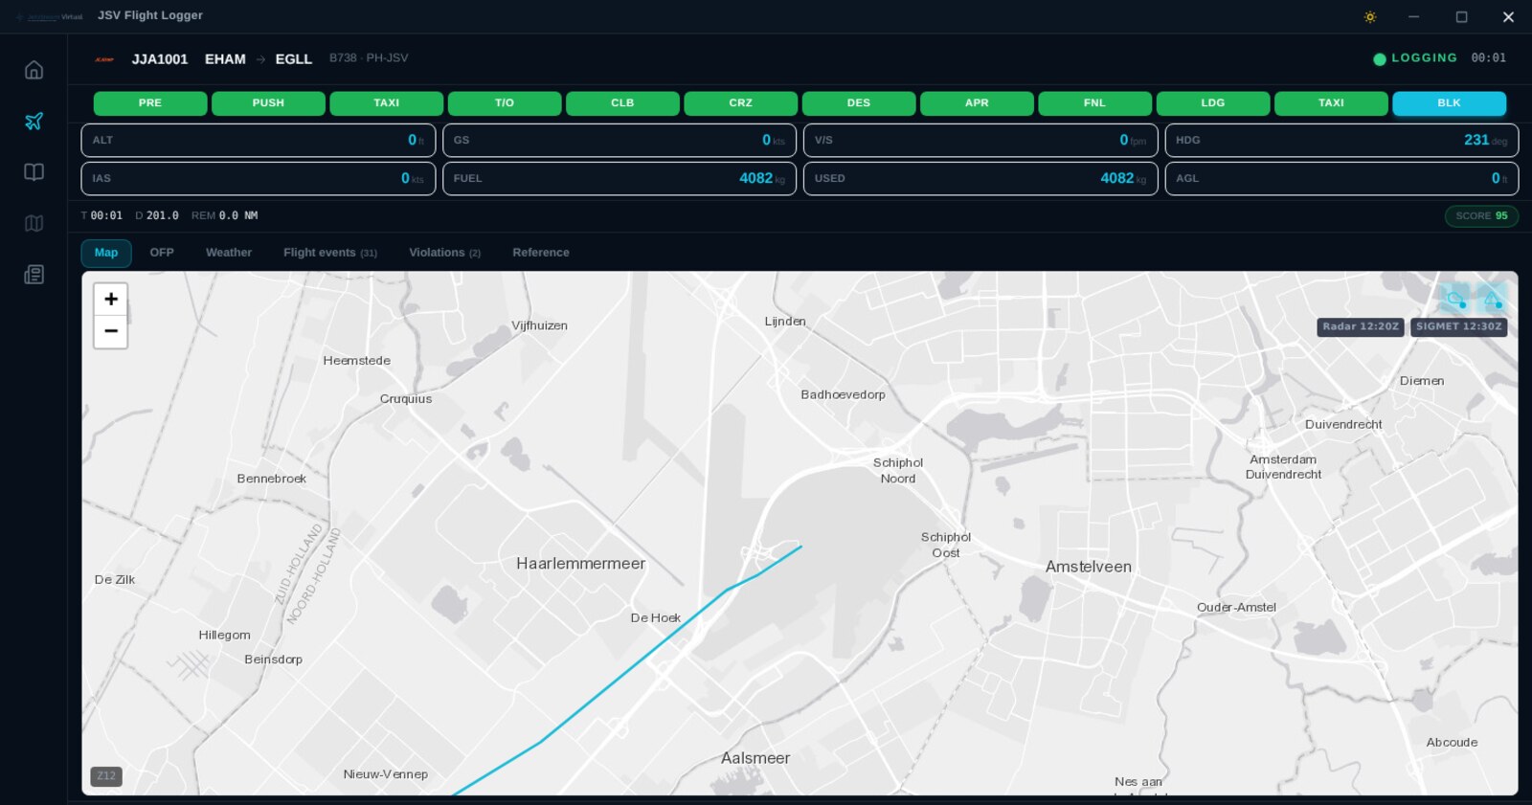The image size is (1532, 805).
Task: Toggle the sun light theme icon
Action: tap(1370, 17)
